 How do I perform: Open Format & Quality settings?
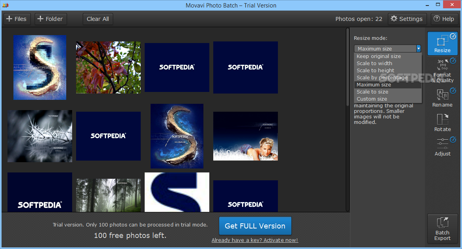[442, 71]
